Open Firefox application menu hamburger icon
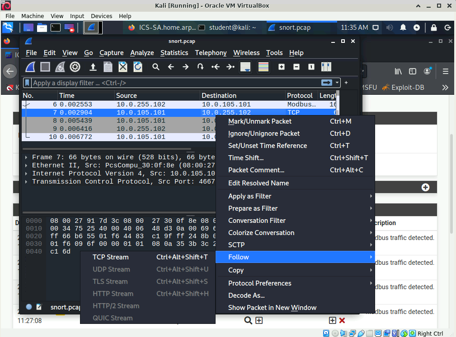Screen dimensions: 456x337 click(446, 71)
